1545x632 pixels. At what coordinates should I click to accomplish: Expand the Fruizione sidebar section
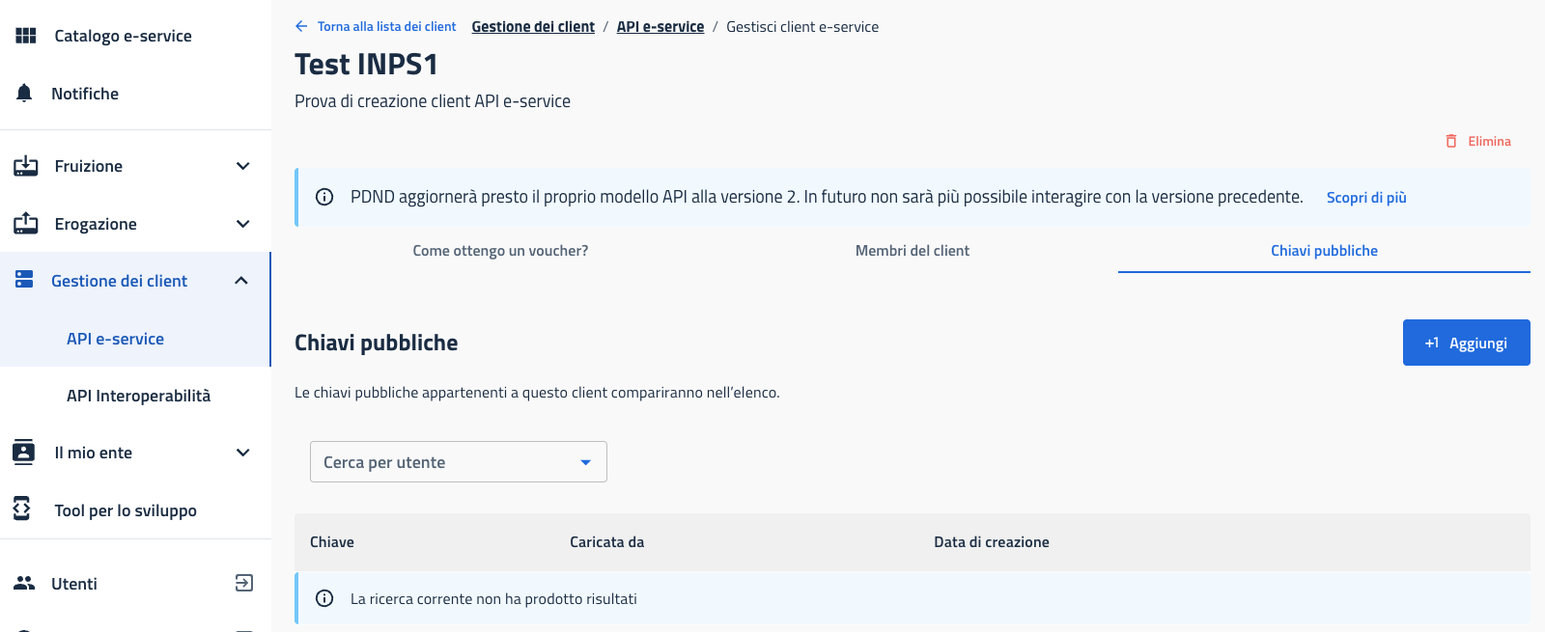coord(243,166)
